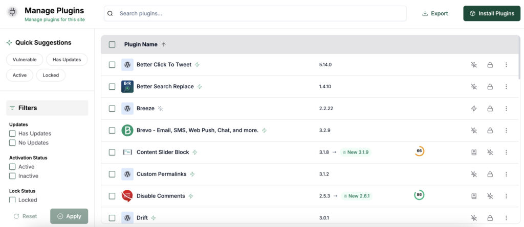Viewport: 524px width, 227px height.
Task: Click the score 66 ring for Content Slider Block
Action: [420, 151]
